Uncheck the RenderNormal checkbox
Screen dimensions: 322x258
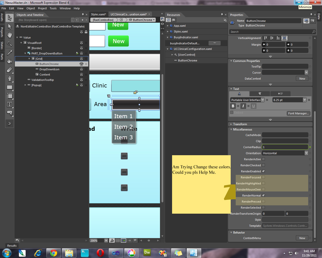263,195
